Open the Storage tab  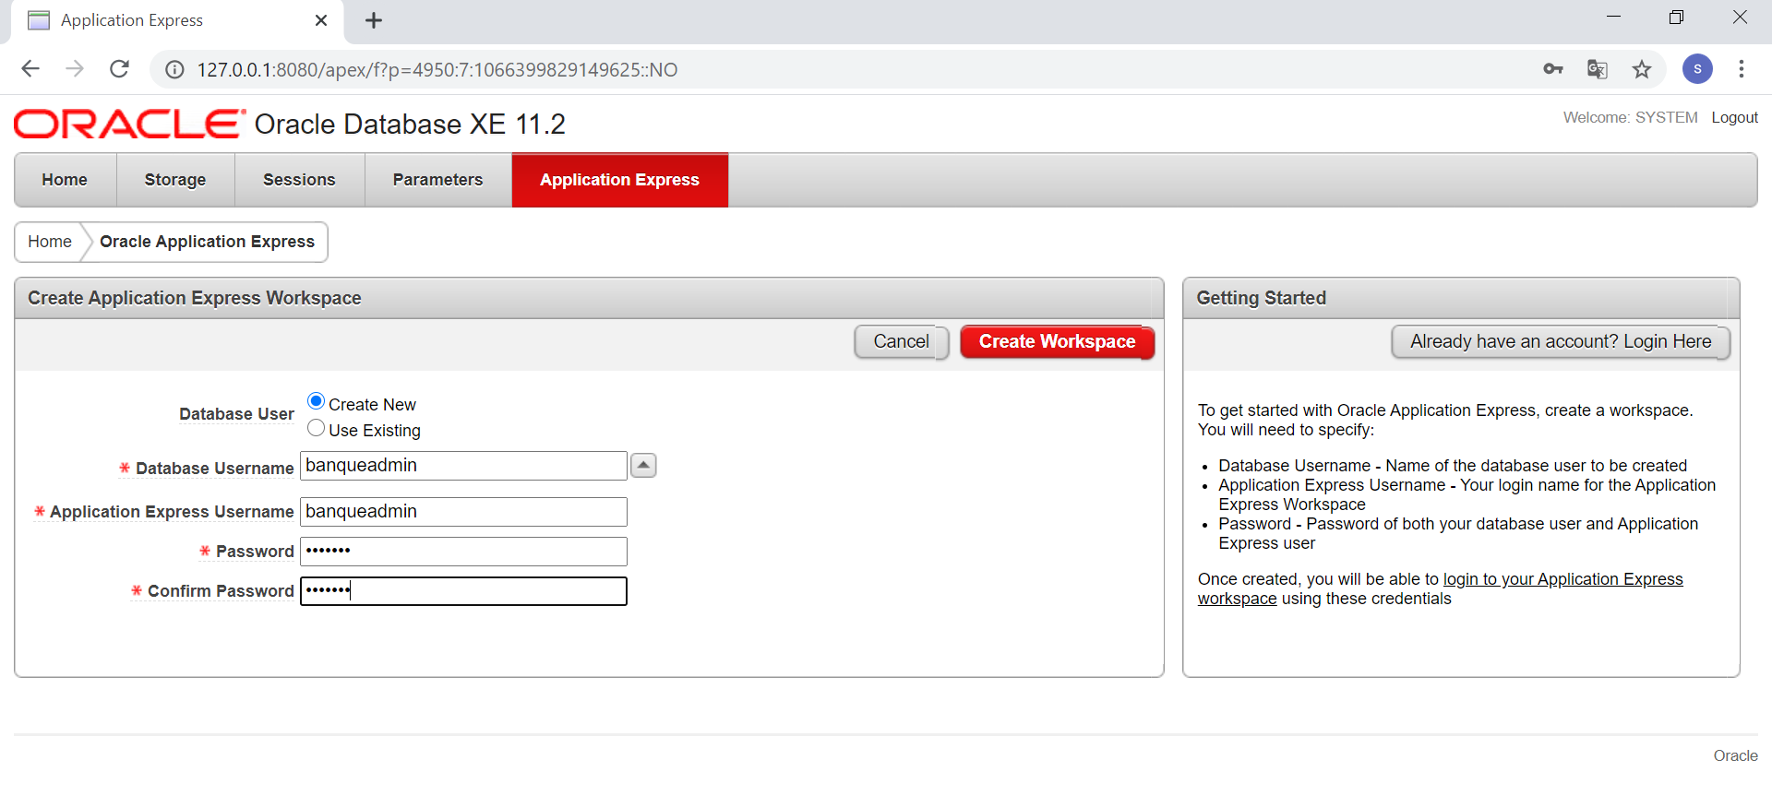[175, 180]
